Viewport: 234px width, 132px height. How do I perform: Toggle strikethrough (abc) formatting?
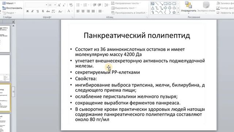pyautogui.click(x=48, y=11)
